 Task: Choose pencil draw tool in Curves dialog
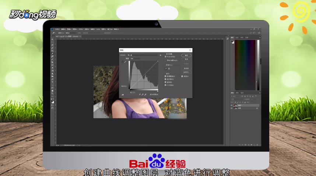125,62
